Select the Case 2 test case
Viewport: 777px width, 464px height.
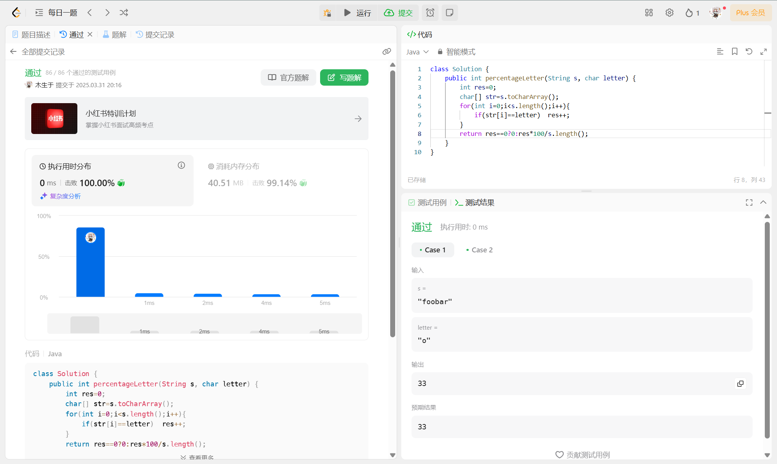pos(479,250)
